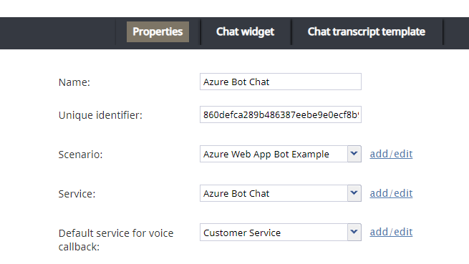Screen dimensions: 469x264
Task: Click 'Default service for voice callback:' label
Action: (x=116, y=240)
